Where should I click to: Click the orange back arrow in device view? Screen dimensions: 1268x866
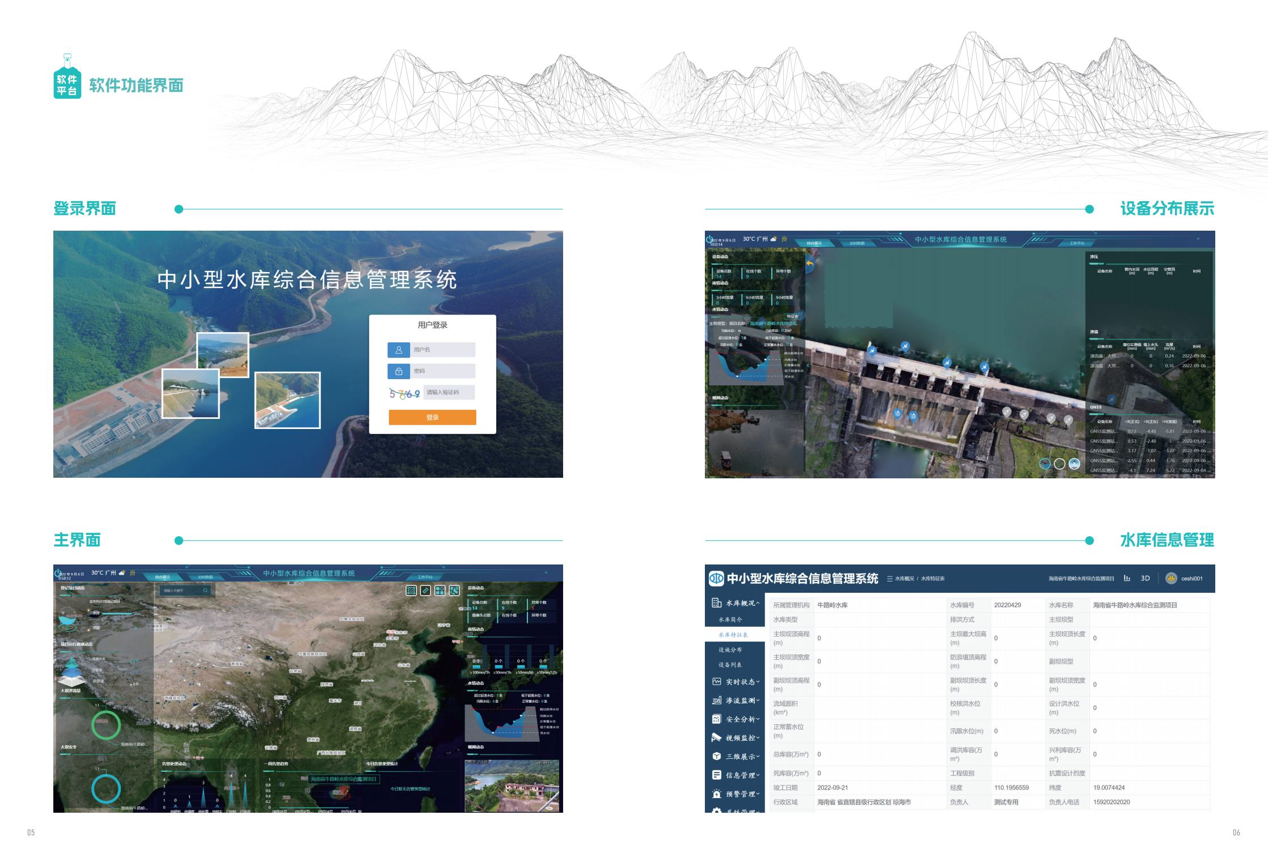810,264
